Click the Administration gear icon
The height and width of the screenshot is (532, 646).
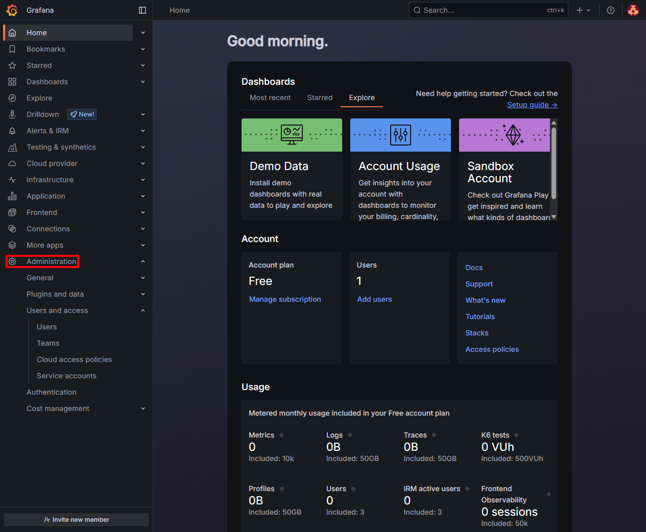pos(12,261)
